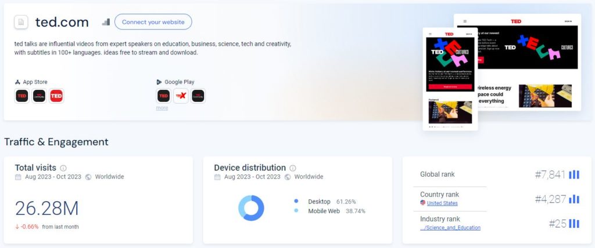Open the App Store TED Community icon
Screen dimensions: 595x248
(39, 96)
